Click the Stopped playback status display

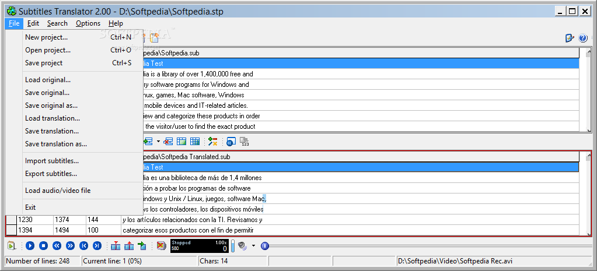(x=200, y=246)
